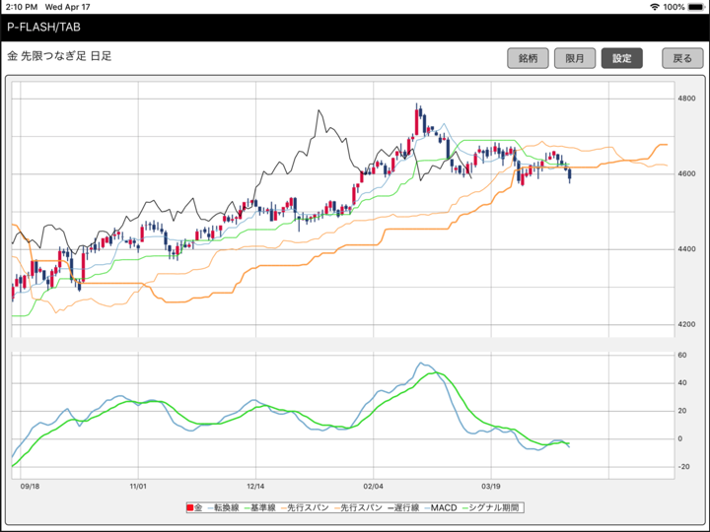Screen dimensions: 710x532
Task: Click the 03/19 date axis label
Action: (491, 486)
